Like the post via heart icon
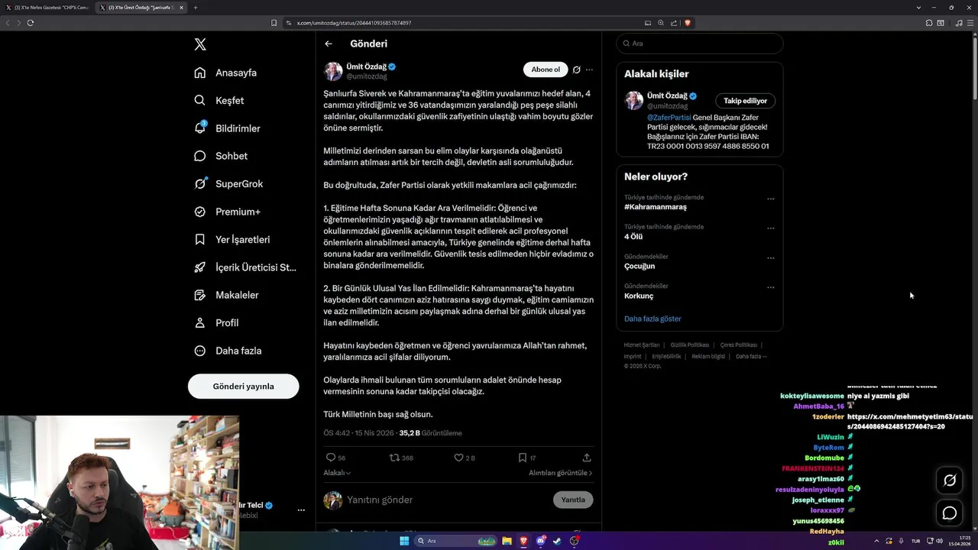 tap(458, 458)
